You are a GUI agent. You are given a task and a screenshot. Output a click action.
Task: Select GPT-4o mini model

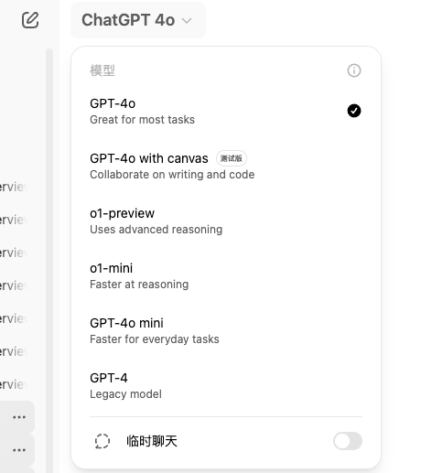[226, 331]
